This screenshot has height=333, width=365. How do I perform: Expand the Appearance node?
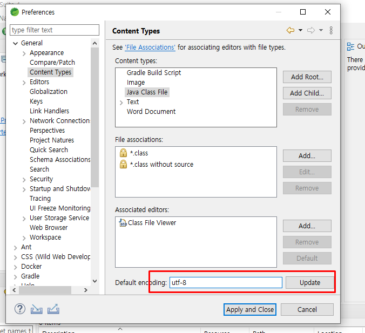click(24, 53)
